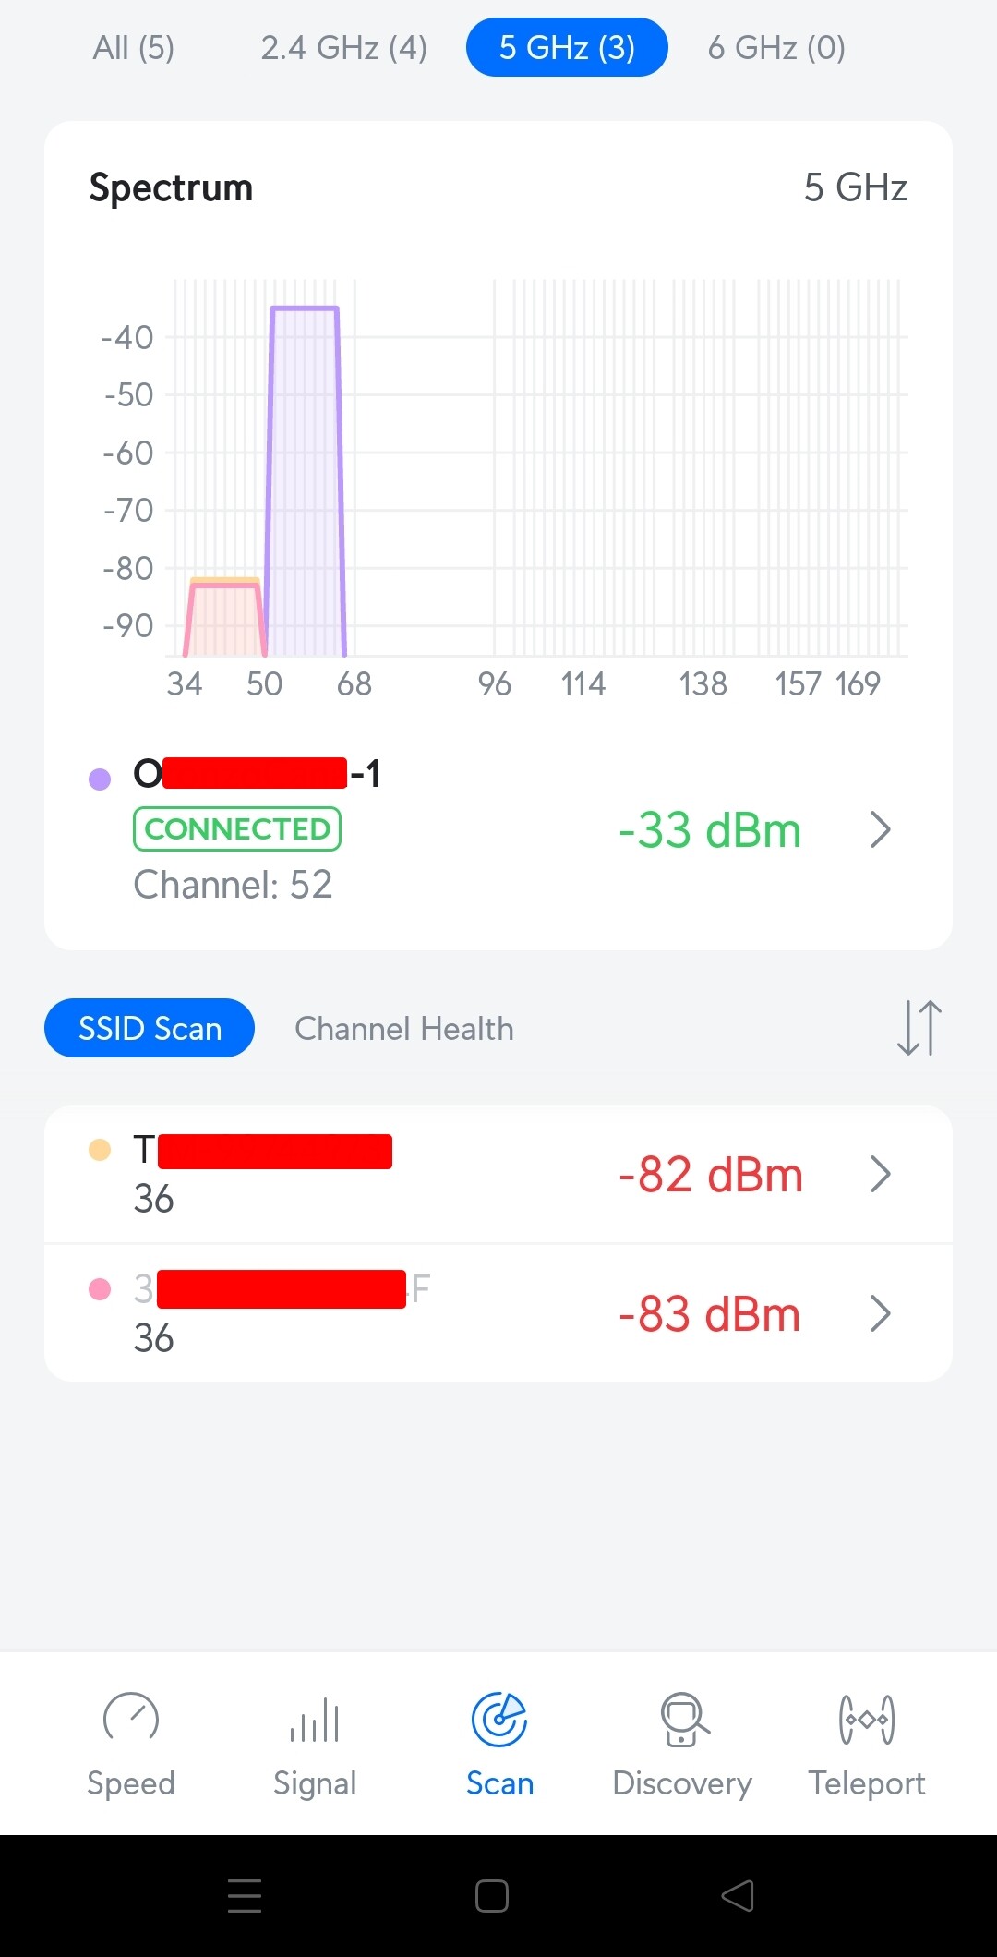The width and height of the screenshot is (997, 1957).
Task: Click the purple network color dot
Action: [x=100, y=779]
